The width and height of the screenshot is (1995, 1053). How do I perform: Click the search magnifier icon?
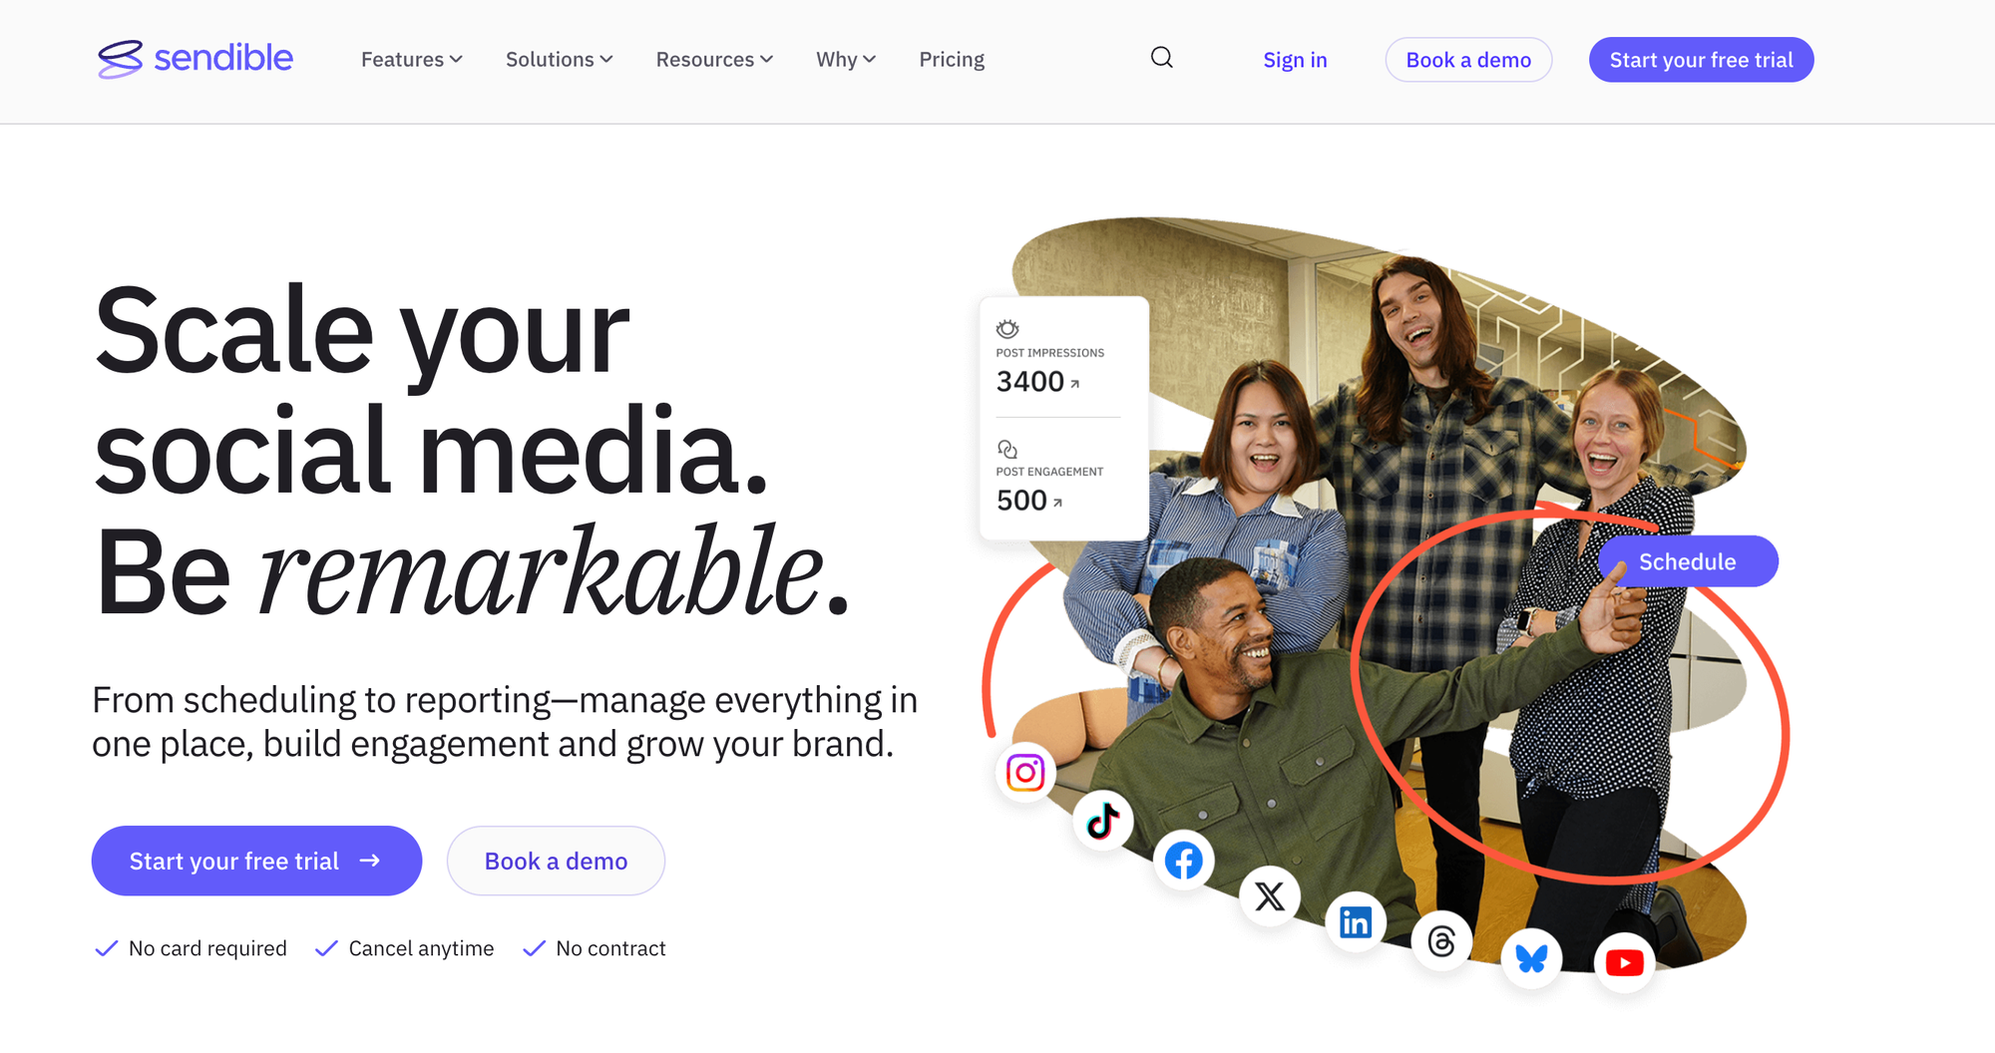tap(1161, 58)
